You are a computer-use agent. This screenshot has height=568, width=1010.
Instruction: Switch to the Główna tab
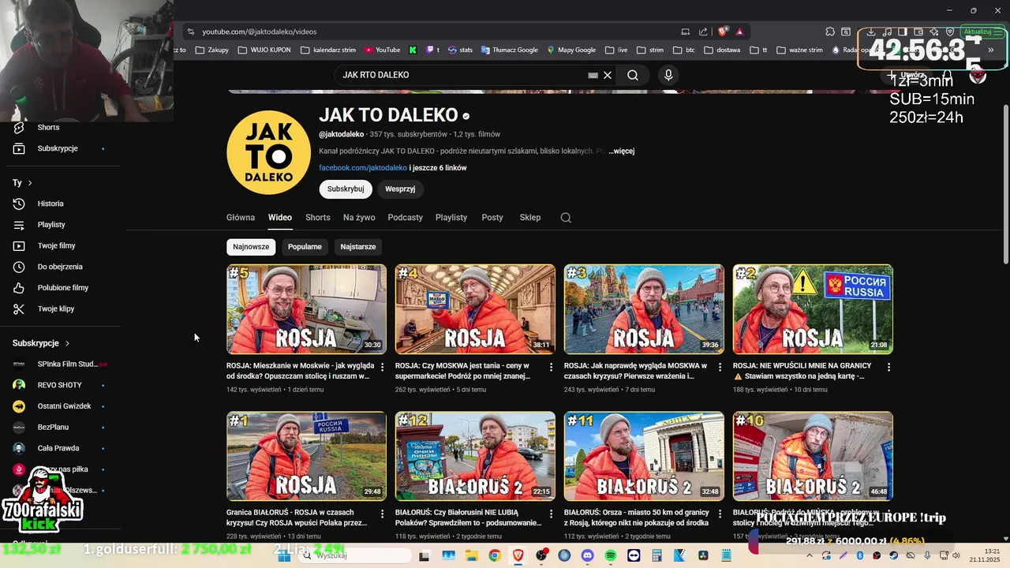point(241,218)
